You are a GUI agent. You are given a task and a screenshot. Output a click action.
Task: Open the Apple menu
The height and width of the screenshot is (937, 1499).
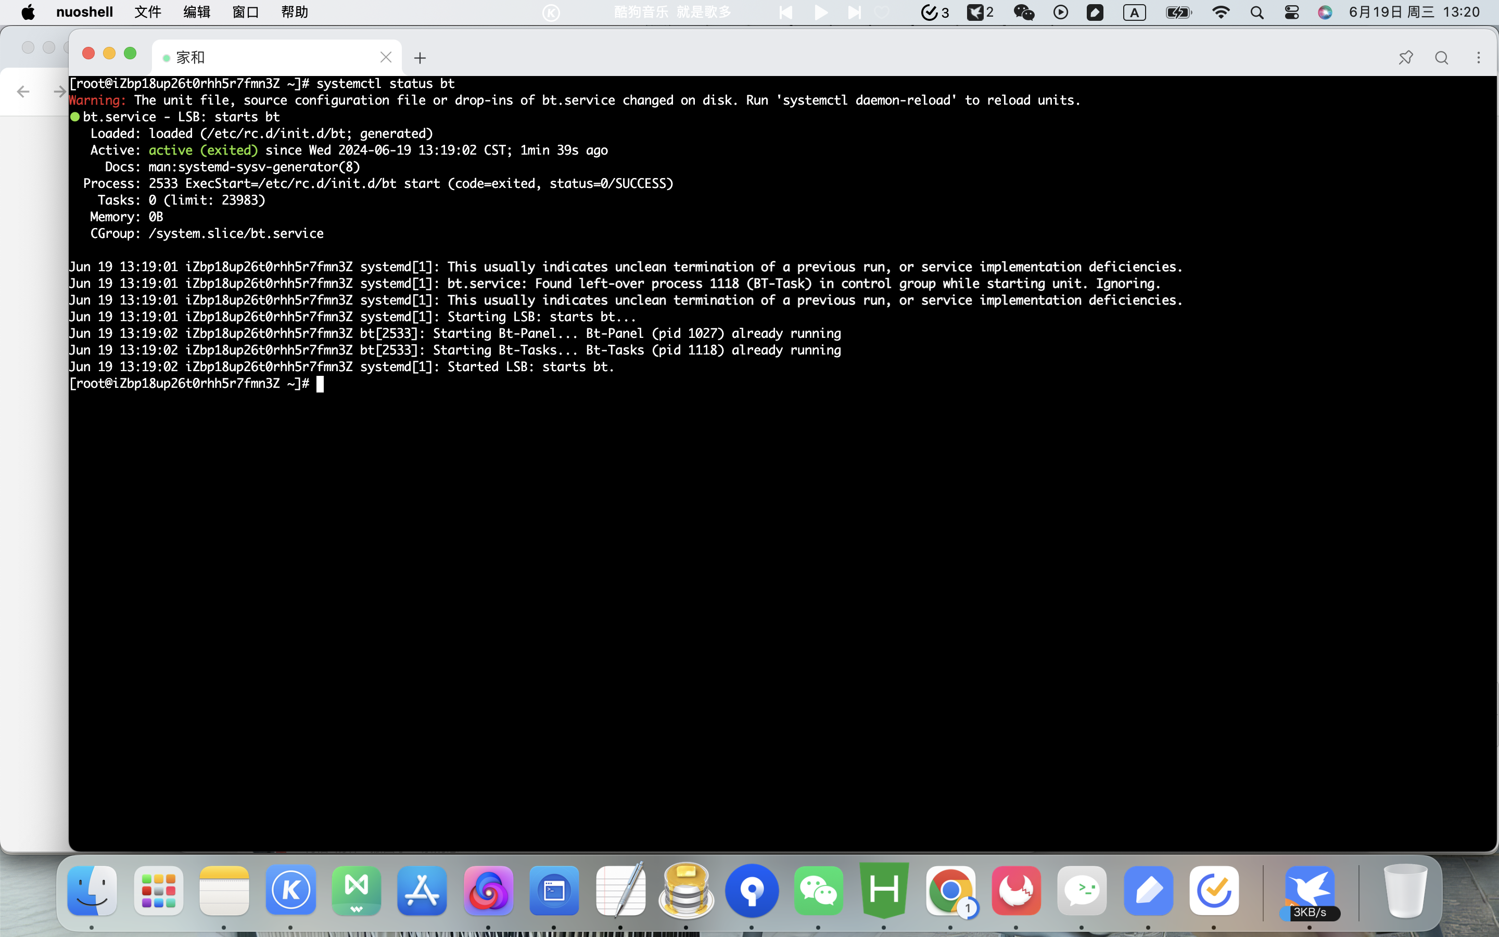click(x=28, y=12)
